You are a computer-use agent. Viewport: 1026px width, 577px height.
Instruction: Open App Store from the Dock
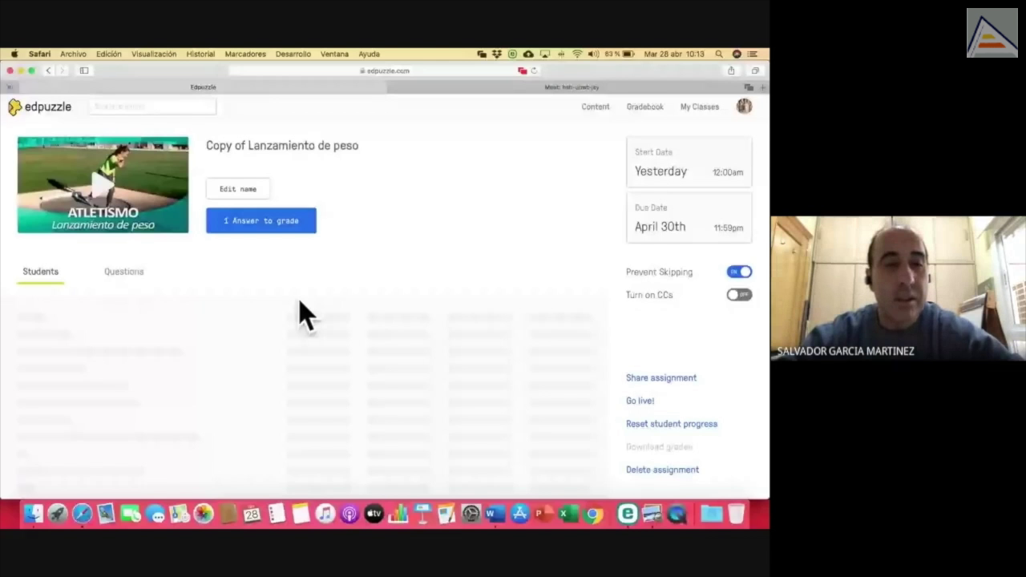click(x=519, y=514)
